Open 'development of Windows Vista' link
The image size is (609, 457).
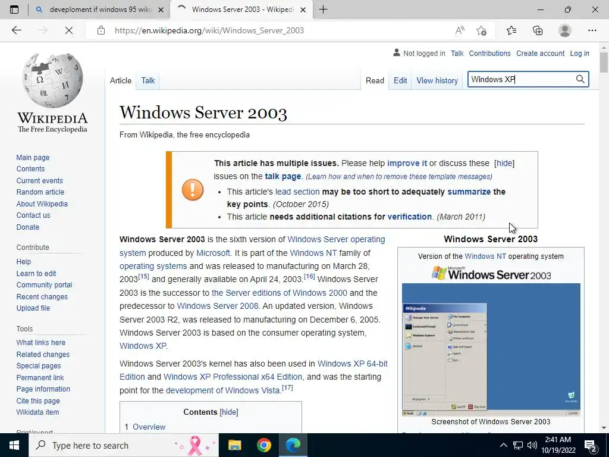tap(222, 390)
